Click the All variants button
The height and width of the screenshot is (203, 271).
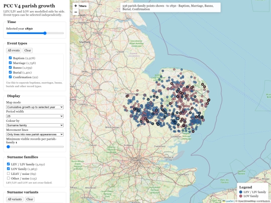(x=15, y=199)
